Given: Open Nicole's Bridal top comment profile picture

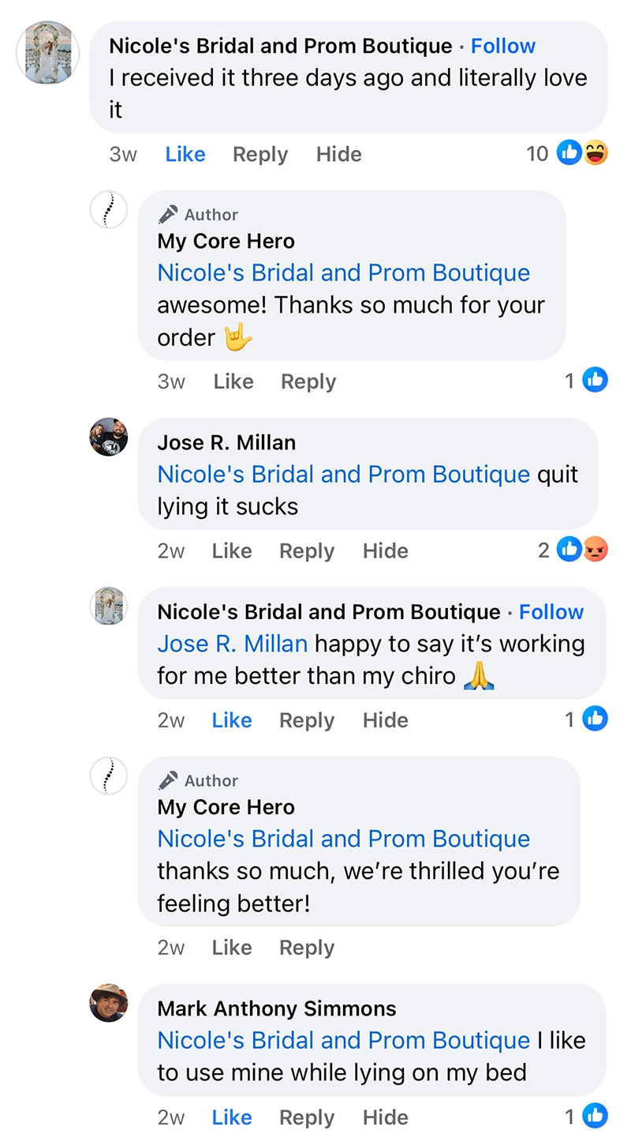Looking at the screenshot, I should click(48, 53).
